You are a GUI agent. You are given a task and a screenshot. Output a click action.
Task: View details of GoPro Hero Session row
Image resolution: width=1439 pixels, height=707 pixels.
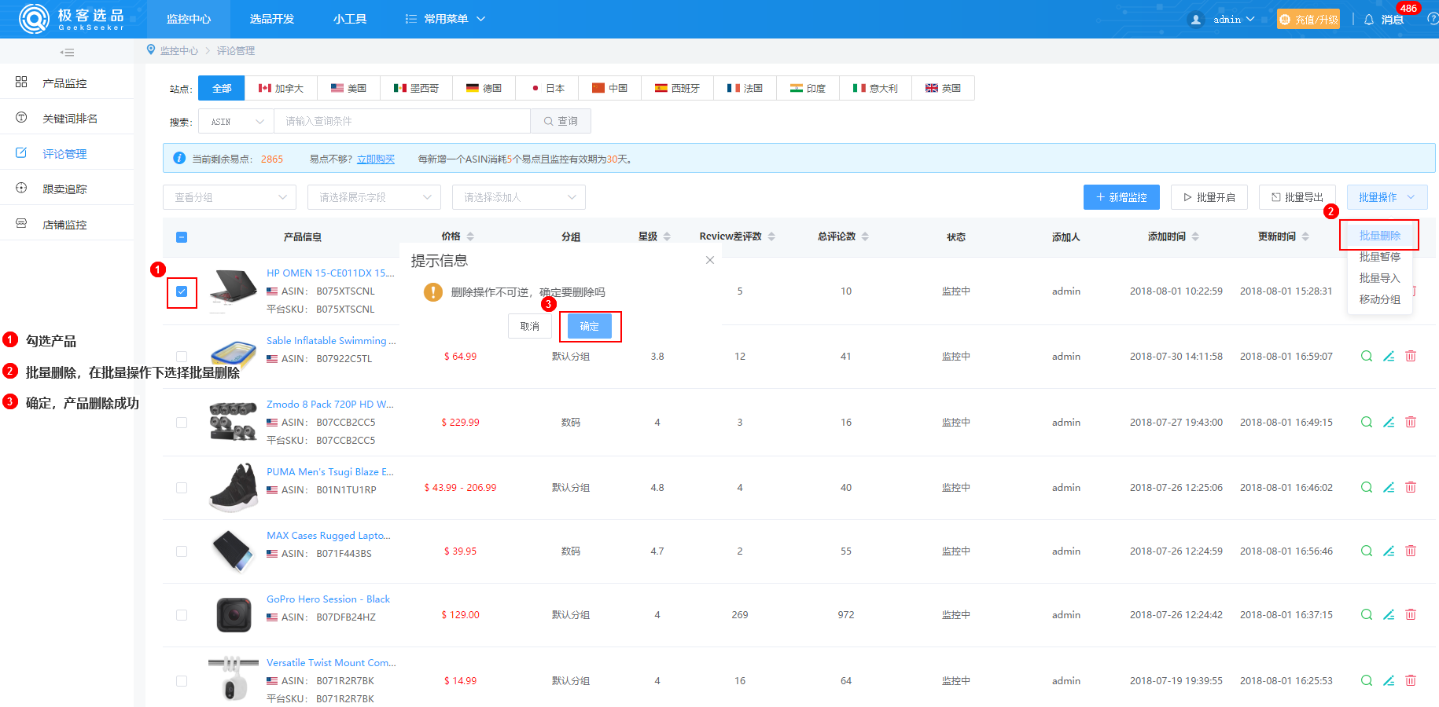pyautogui.click(x=1367, y=614)
